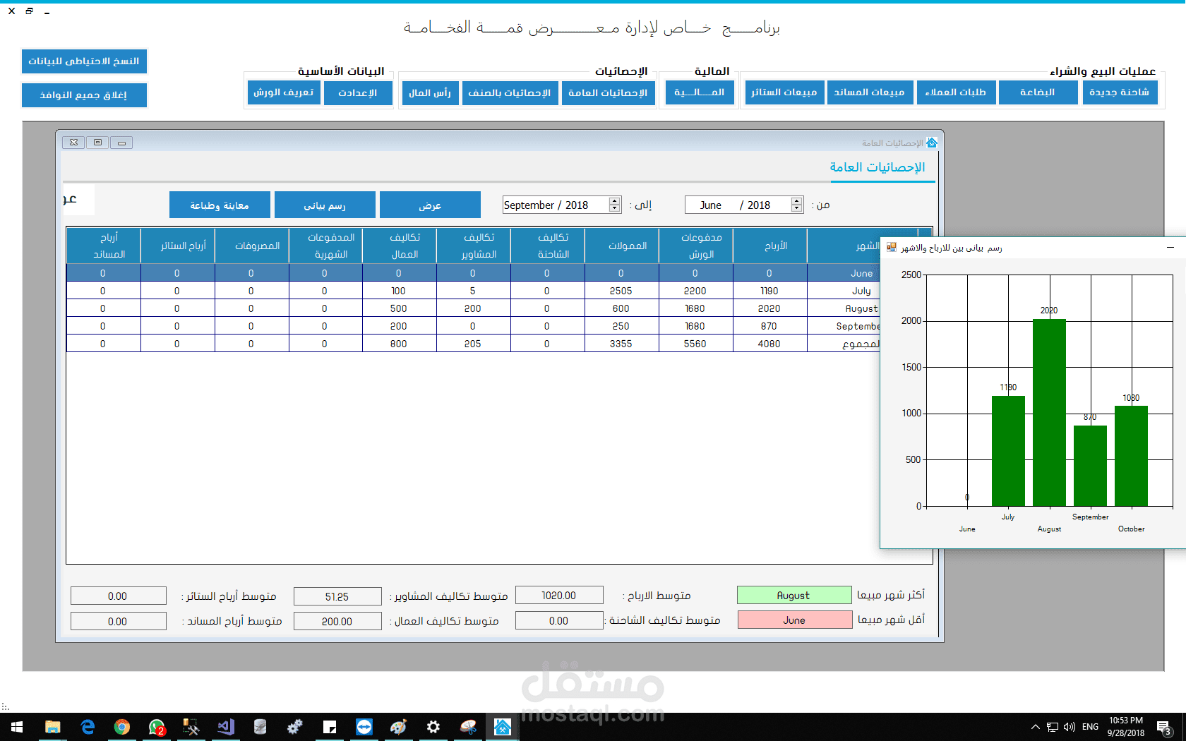Open the taskbar clock showing 10:53 PM
The height and width of the screenshot is (741, 1186).
click(x=1126, y=727)
